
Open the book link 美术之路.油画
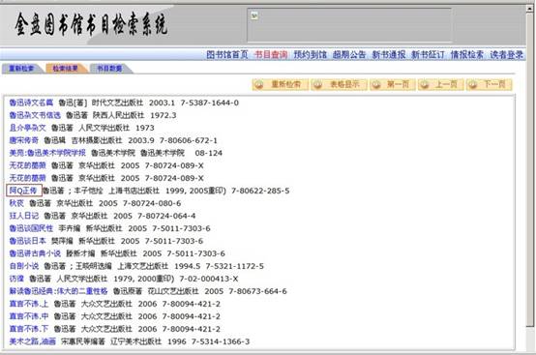click(33, 341)
